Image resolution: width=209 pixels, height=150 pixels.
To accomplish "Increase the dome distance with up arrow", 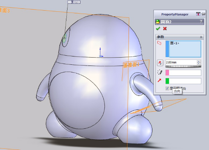I will (199, 61).
